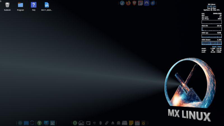Screen dimensions: 224x126
Task: Click the Conky clock showing 07:00 pm
Action: (x=211, y=6)
